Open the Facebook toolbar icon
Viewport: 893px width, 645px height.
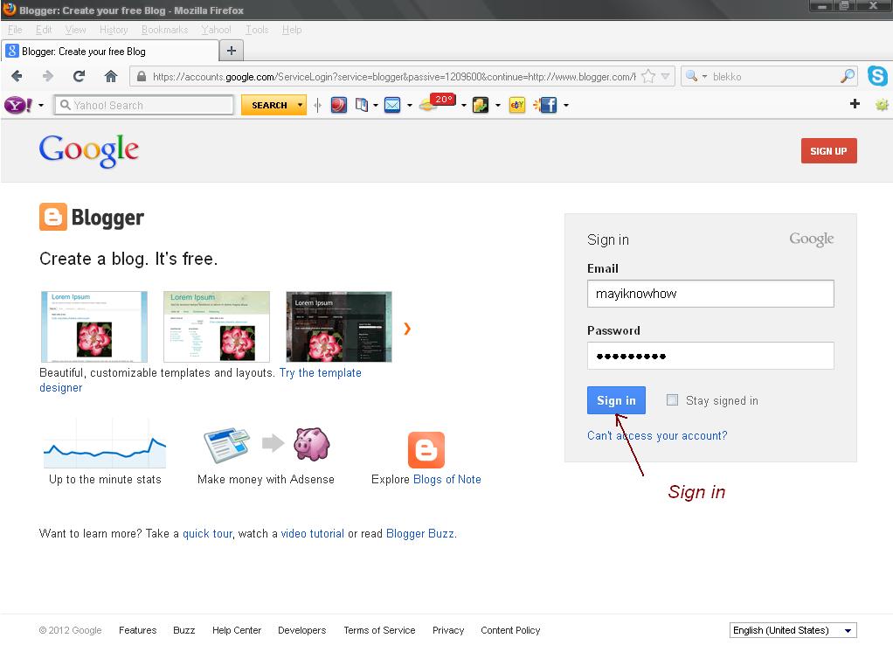[545, 105]
